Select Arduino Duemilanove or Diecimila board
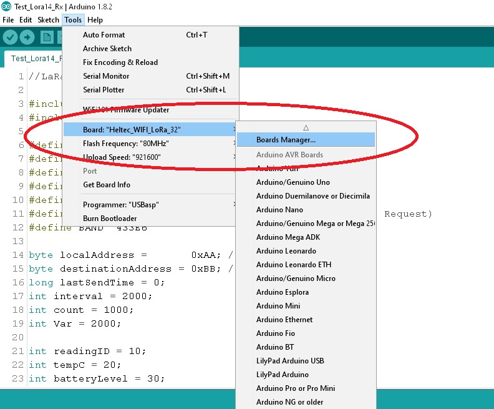Screen dimensions: 494x409 pyautogui.click(x=306, y=196)
